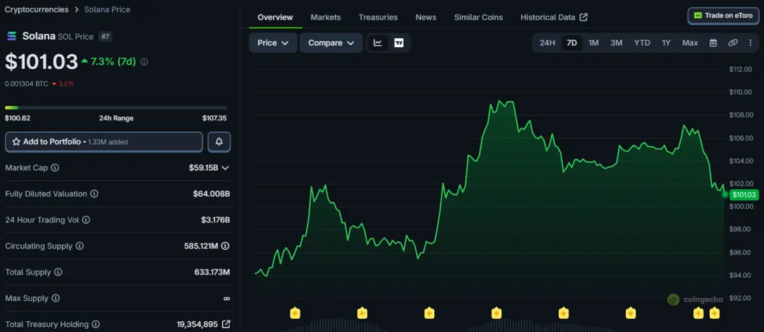Screen dimensions: 764x332
Task: Select the 7D time range
Action: coord(572,43)
